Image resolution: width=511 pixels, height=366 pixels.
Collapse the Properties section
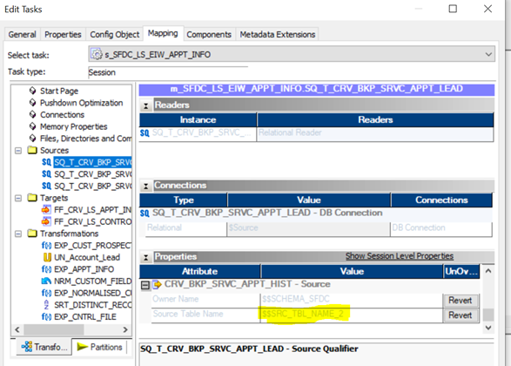146,257
